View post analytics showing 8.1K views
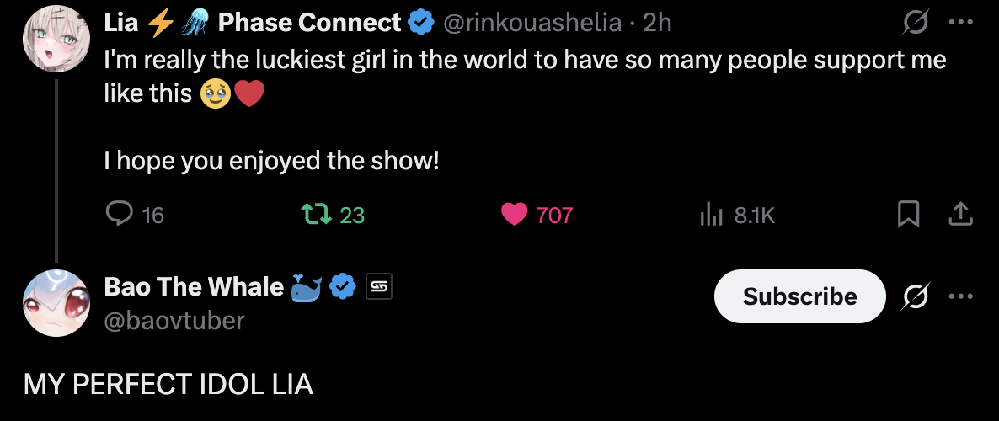Image resolution: width=999 pixels, height=421 pixels. coord(712,216)
